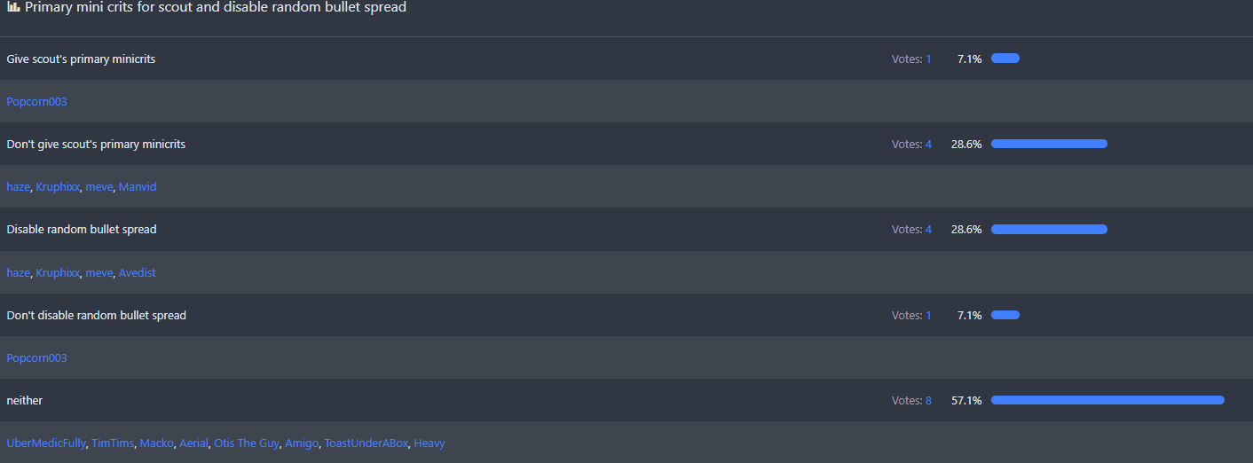Click the vote count for the neither option
The image size is (1253, 463).
click(x=928, y=401)
